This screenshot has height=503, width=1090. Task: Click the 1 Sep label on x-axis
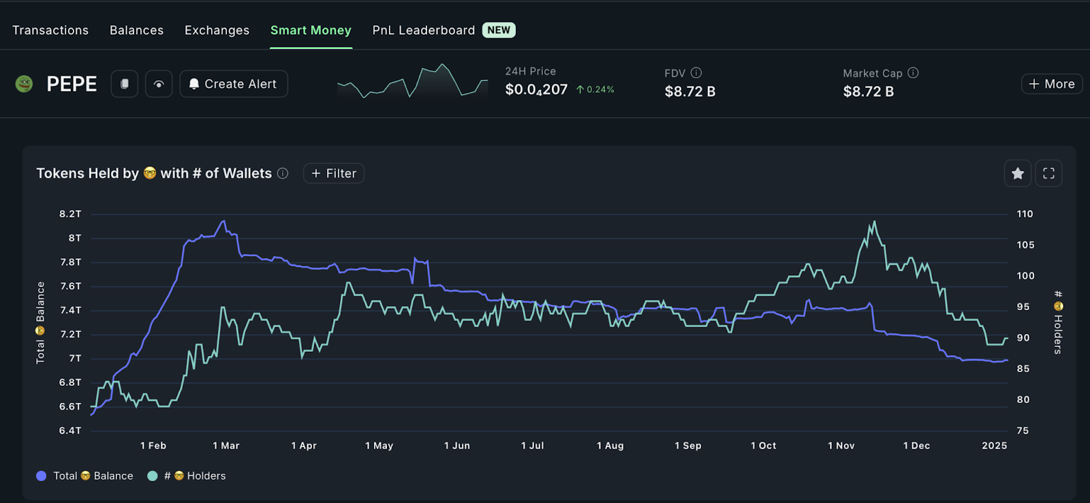coord(688,446)
